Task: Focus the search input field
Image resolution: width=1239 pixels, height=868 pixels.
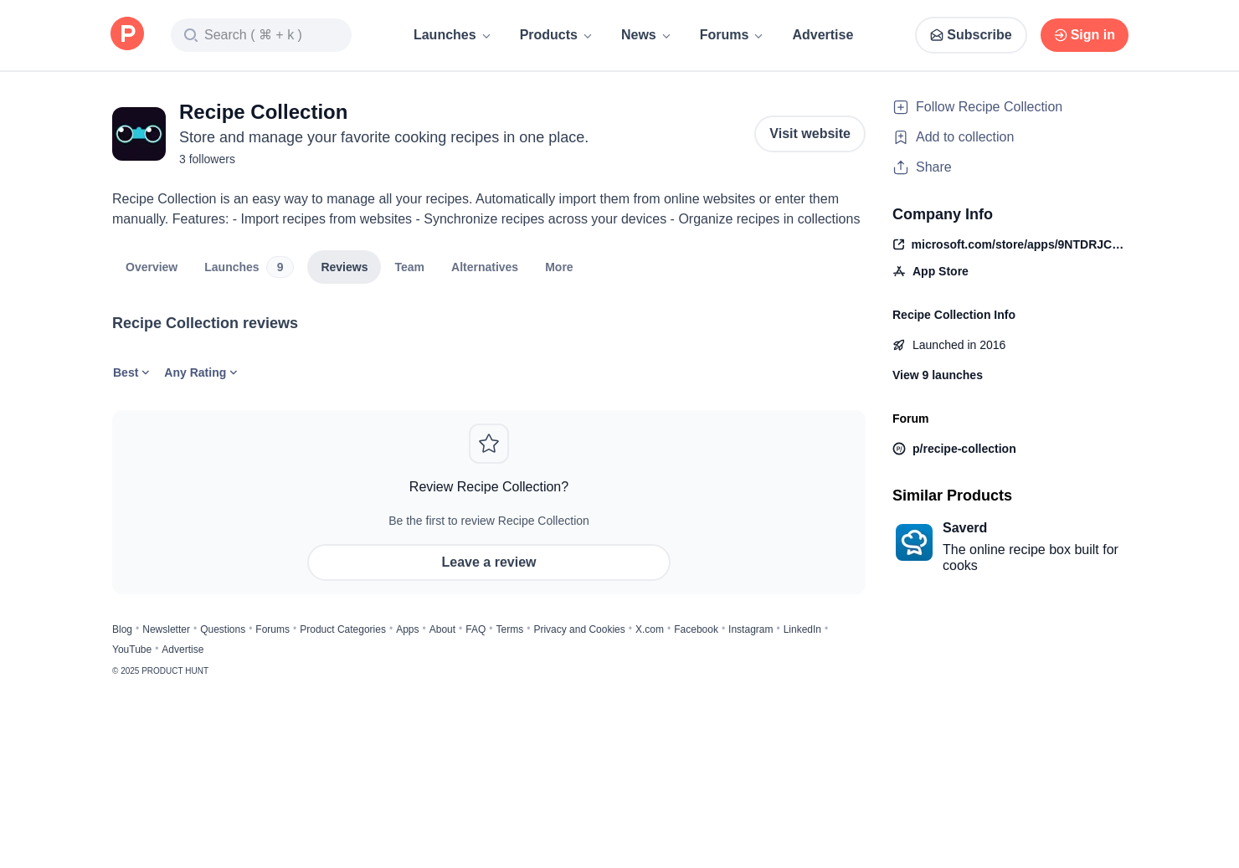Action: (261, 35)
